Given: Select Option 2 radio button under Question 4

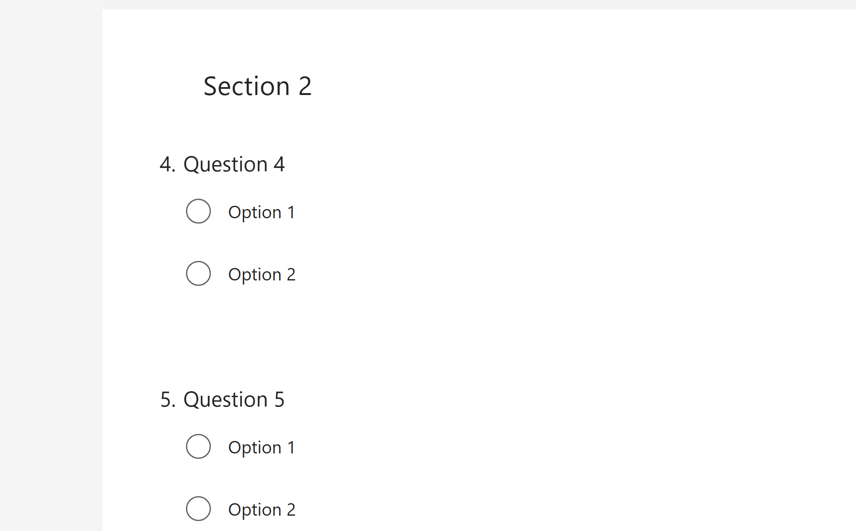Looking at the screenshot, I should (198, 273).
